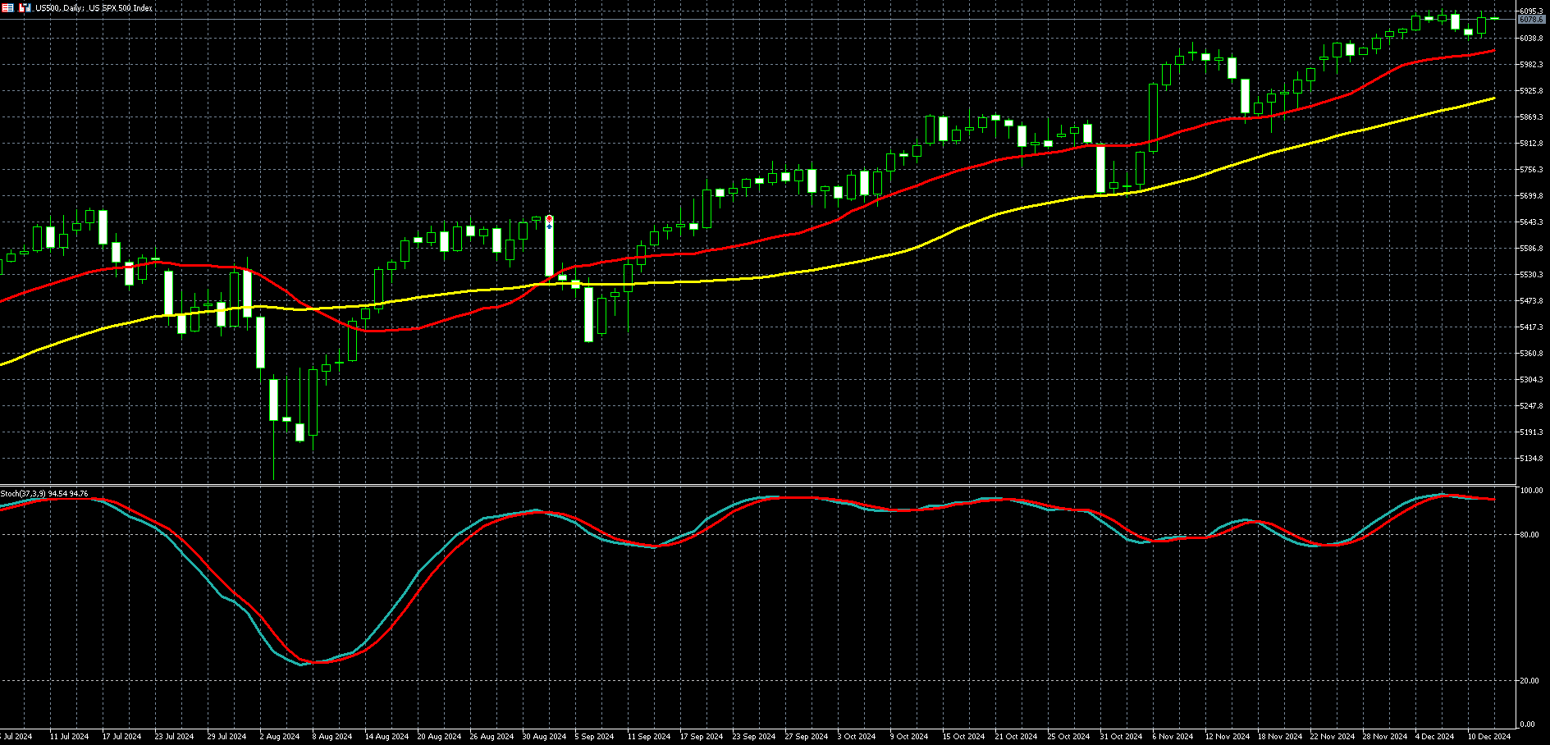Click the 5925.8 price label
Viewport: 1550px width, 745px height.
pos(1531,91)
